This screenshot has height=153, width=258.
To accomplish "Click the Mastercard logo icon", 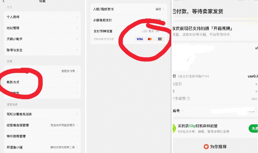I will (x=150, y=39).
